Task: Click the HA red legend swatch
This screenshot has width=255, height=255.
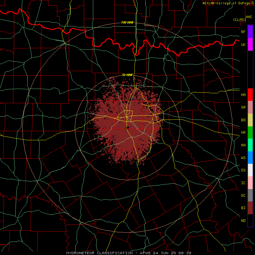Action: pyautogui.click(x=250, y=95)
